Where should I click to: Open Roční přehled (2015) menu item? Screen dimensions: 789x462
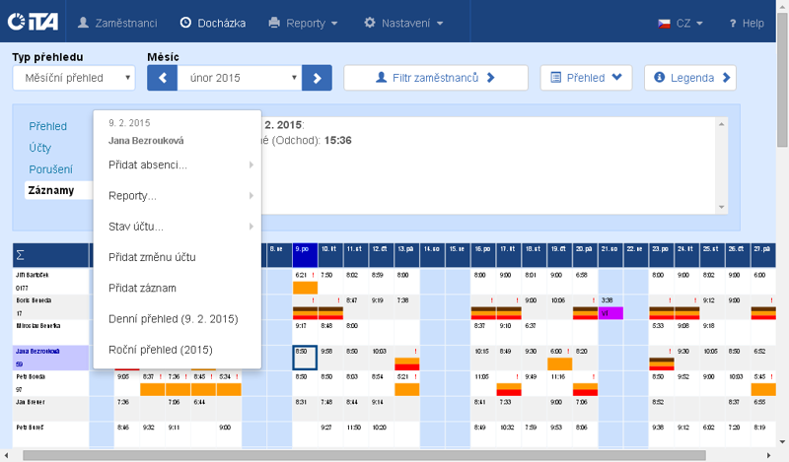tap(160, 349)
